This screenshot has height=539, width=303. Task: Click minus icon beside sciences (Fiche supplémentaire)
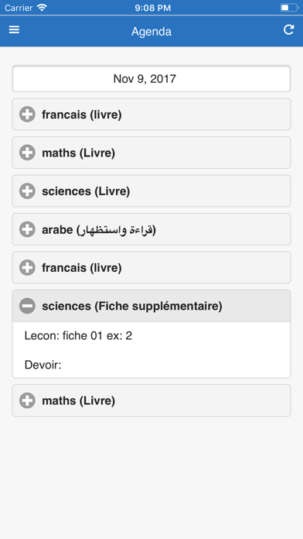pyautogui.click(x=28, y=306)
